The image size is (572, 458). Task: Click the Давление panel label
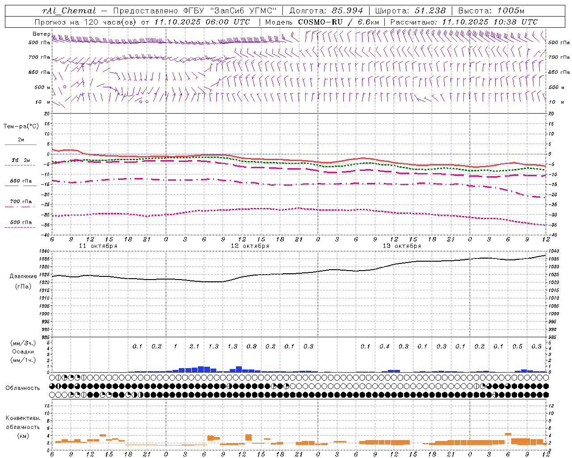click(x=23, y=276)
